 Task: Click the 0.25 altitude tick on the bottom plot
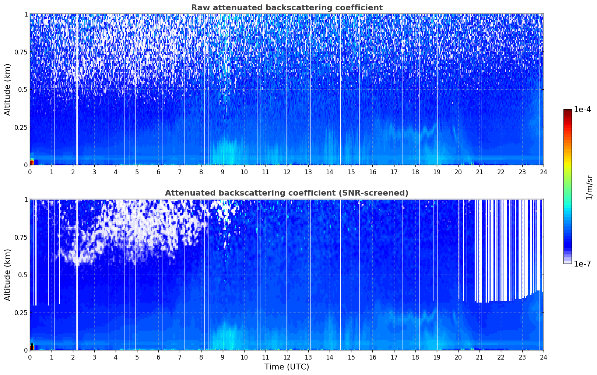coord(21,312)
